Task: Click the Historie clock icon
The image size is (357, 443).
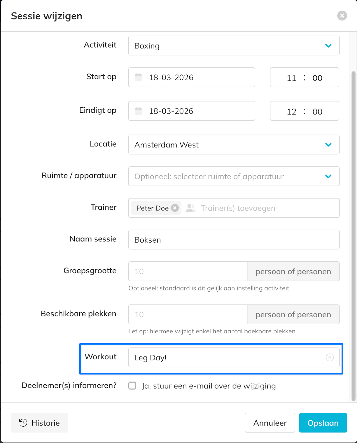Action: (x=23, y=423)
